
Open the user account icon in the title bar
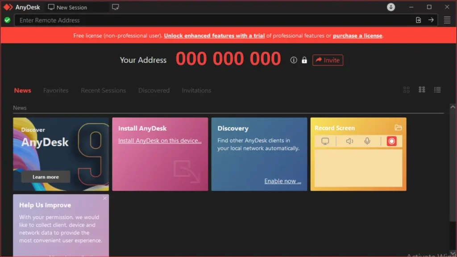390,7
